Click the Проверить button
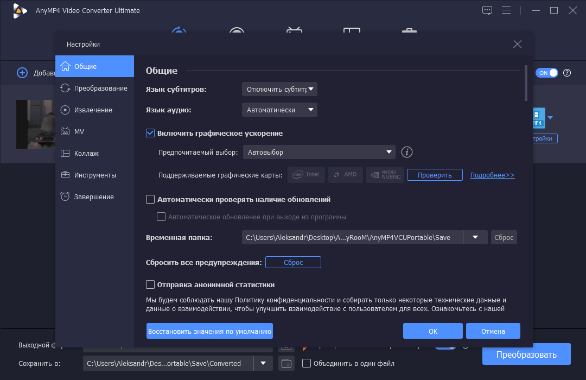586x380 pixels. [435, 175]
